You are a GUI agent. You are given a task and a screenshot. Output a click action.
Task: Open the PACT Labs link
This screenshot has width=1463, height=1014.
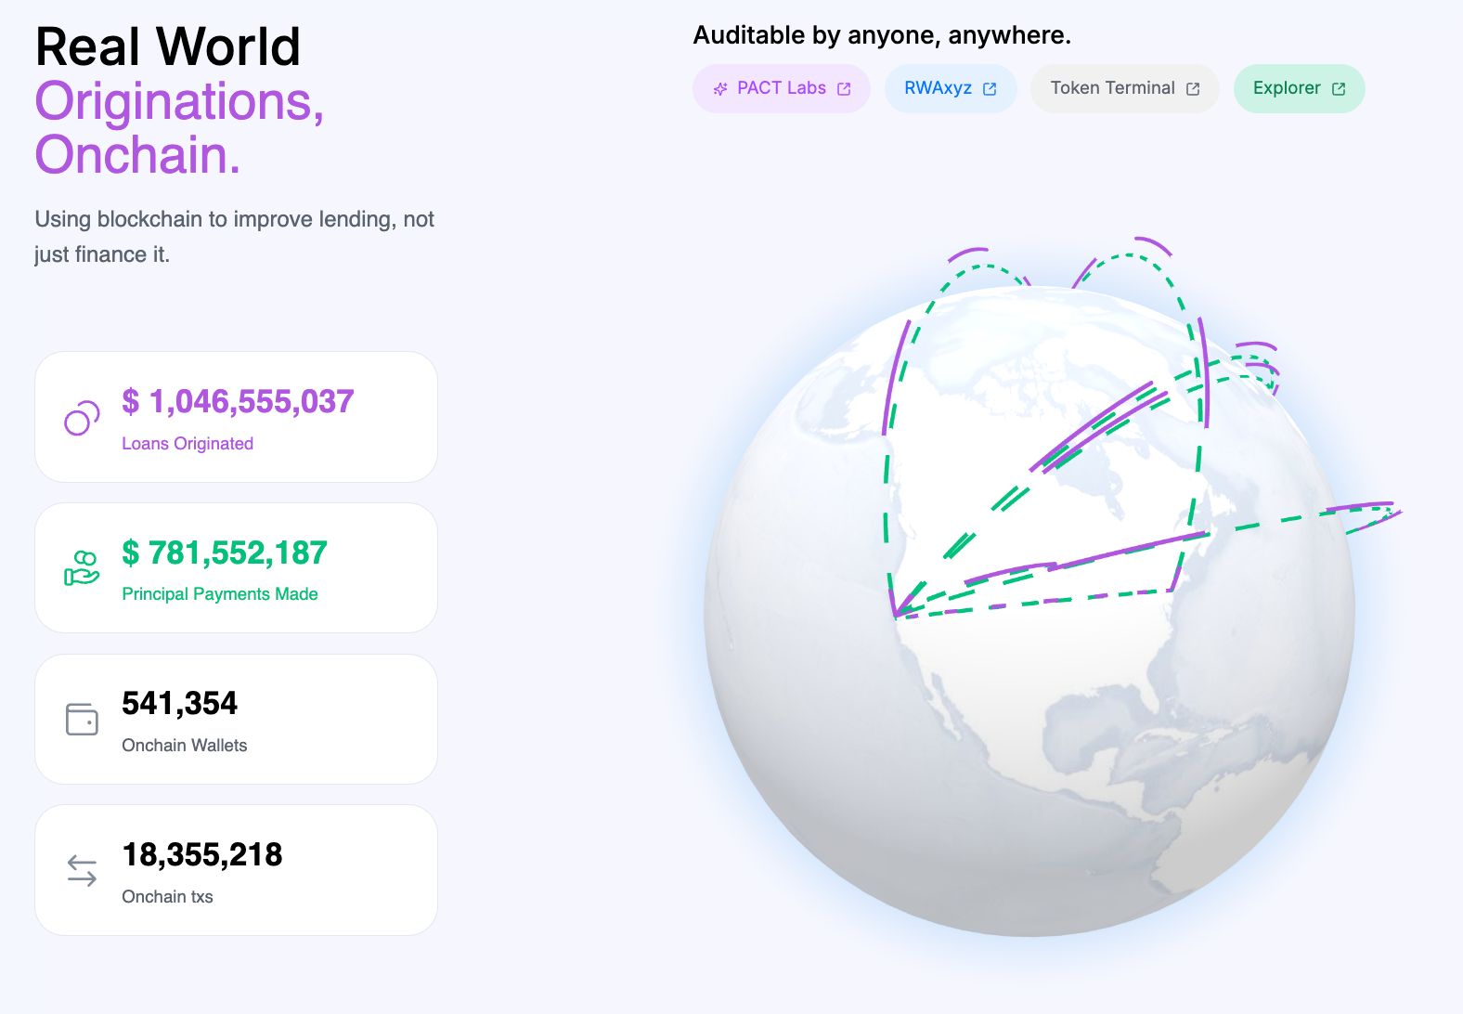(781, 88)
